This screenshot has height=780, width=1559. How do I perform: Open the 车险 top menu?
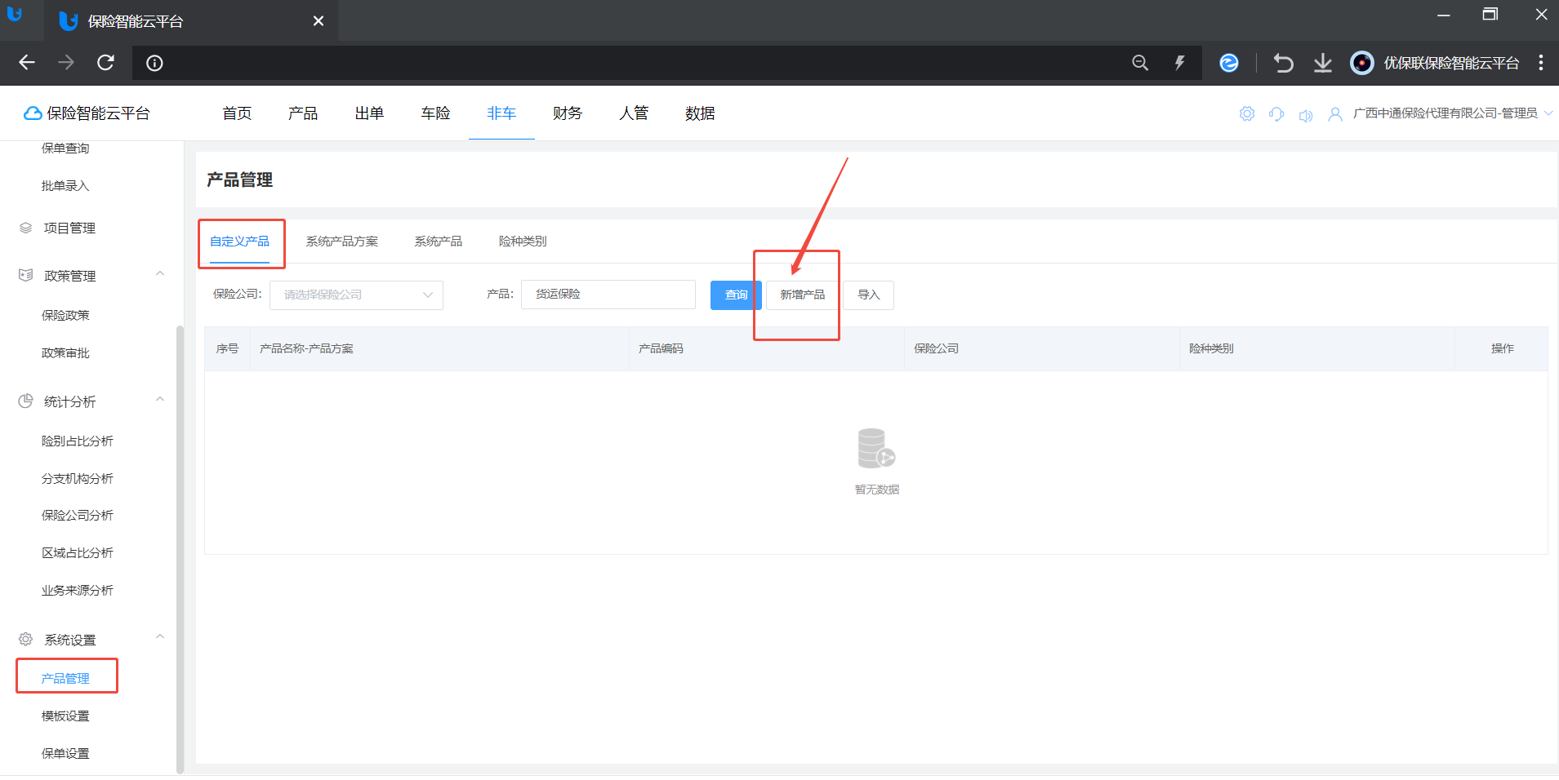[435, 113]
